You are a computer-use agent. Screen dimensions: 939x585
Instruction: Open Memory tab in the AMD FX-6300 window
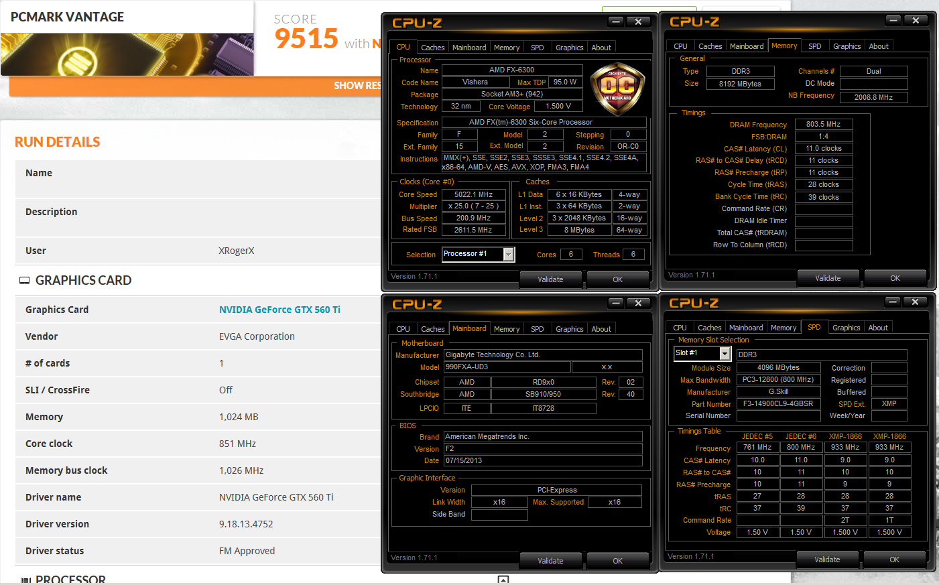click(507, 48)
